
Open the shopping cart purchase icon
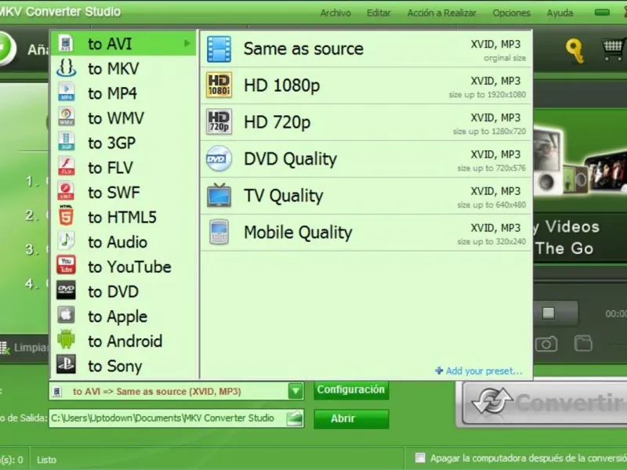point(614,50)
